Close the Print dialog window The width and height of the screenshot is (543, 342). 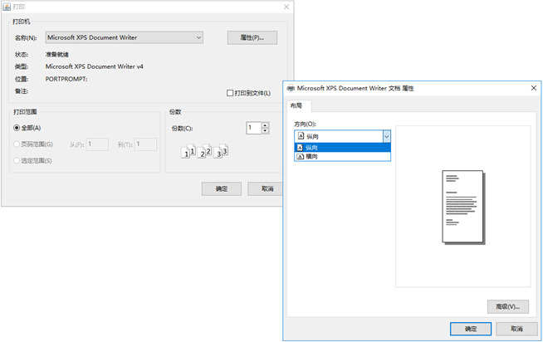tap(286, 7)
